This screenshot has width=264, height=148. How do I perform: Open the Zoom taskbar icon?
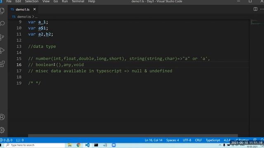[114, 145]
